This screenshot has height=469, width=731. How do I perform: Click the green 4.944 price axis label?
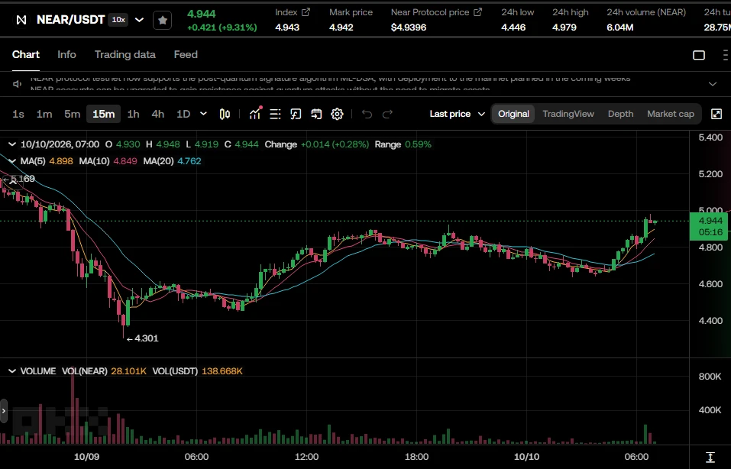pyautogui.click(x=710, y=226)
